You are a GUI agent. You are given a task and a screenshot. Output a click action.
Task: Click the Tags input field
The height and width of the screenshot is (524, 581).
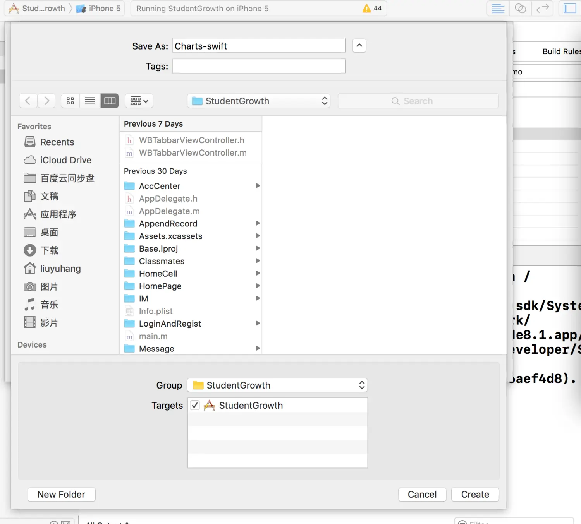pos(259,66)
